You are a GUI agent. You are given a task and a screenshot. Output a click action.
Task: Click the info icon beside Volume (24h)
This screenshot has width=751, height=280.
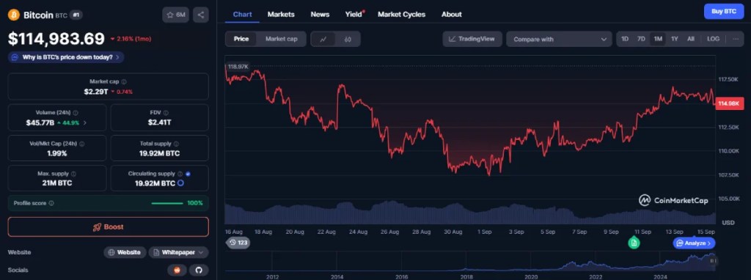76,113
